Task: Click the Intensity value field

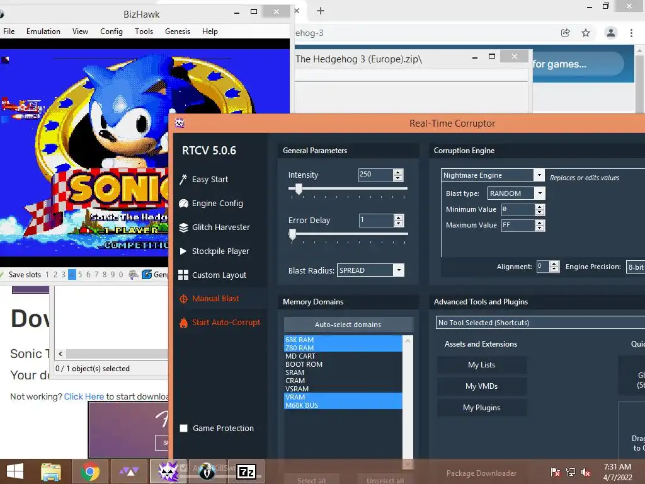Action: (375, 175)
